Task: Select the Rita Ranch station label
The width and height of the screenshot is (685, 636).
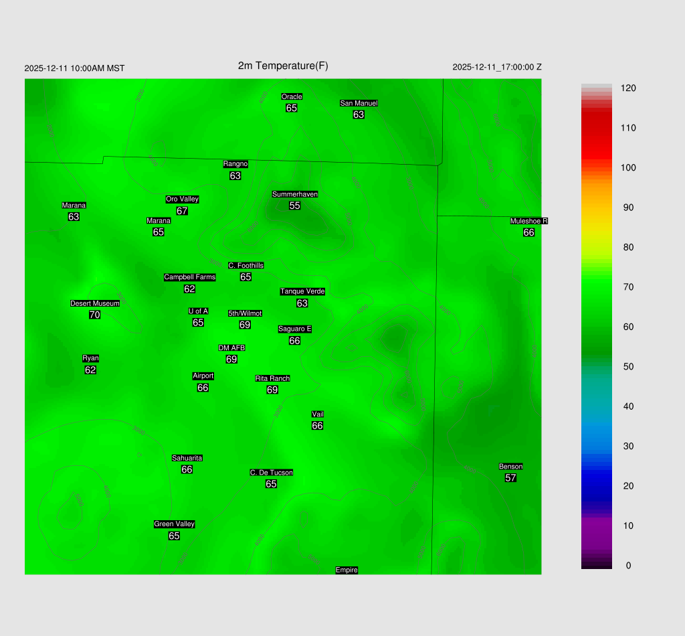Action: [272, 378]
